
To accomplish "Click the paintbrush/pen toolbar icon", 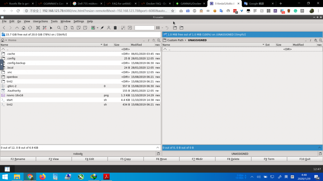I will [x=102, y=28].
